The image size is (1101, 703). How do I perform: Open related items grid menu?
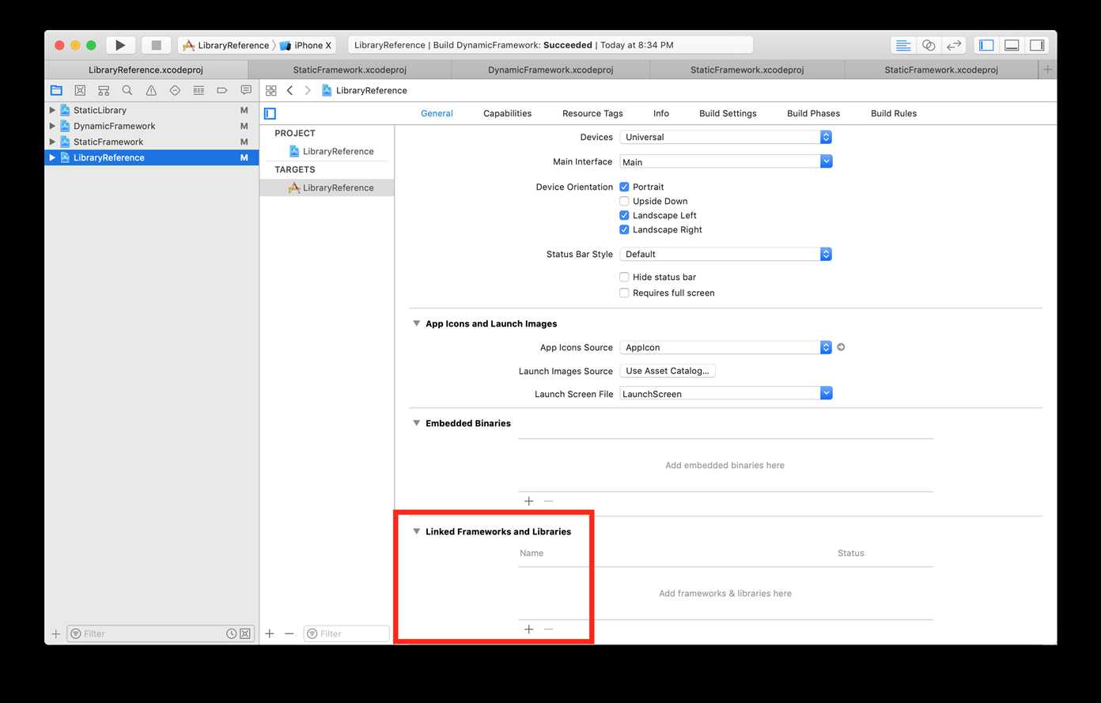[x=271, y=90]
